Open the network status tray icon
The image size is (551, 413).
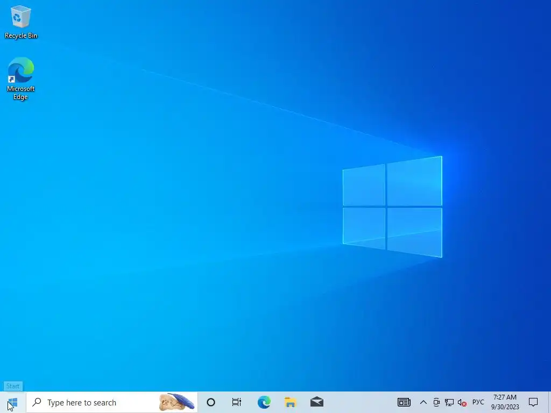[x=449, y=402]
